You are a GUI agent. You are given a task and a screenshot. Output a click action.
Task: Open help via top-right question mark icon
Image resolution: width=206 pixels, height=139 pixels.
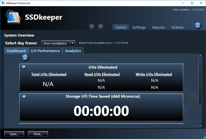(198, 26)
